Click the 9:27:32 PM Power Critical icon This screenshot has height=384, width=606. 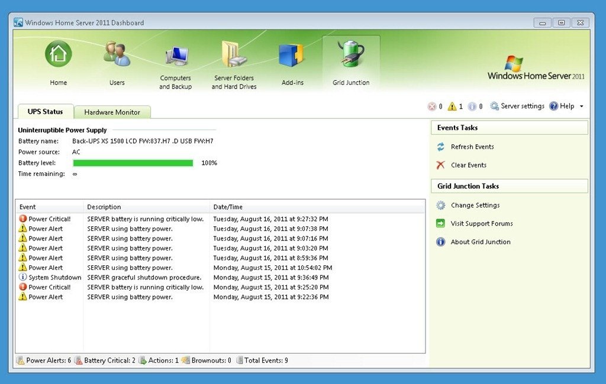23,219
